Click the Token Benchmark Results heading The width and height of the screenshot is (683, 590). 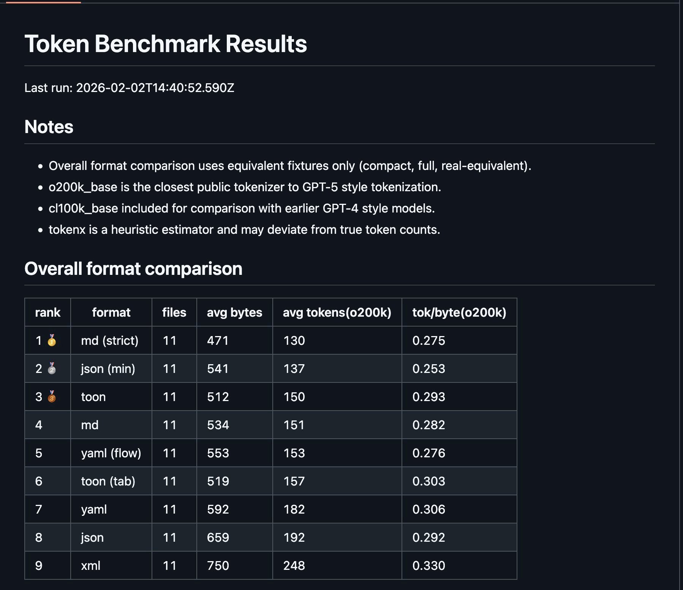click(166, 44)
